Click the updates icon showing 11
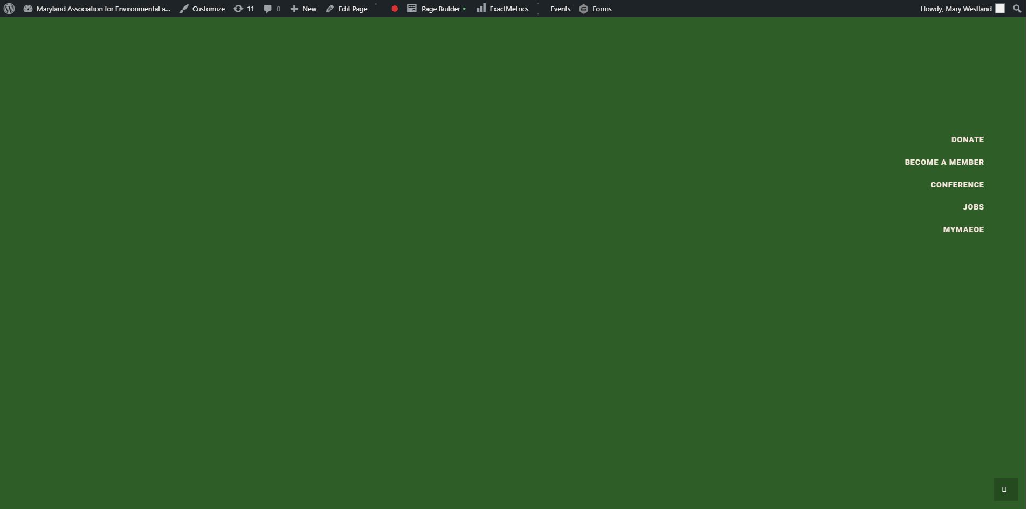 click(244, 9)
